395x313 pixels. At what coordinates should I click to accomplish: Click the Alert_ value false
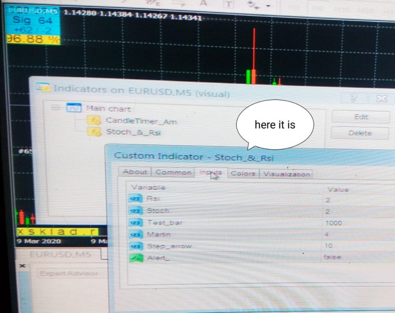[x=332, y=257]
